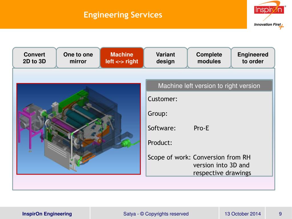Click the 3D machine model image
This screenshot has width=292, height=219.
pyautogui.click(x=79, y=129)
